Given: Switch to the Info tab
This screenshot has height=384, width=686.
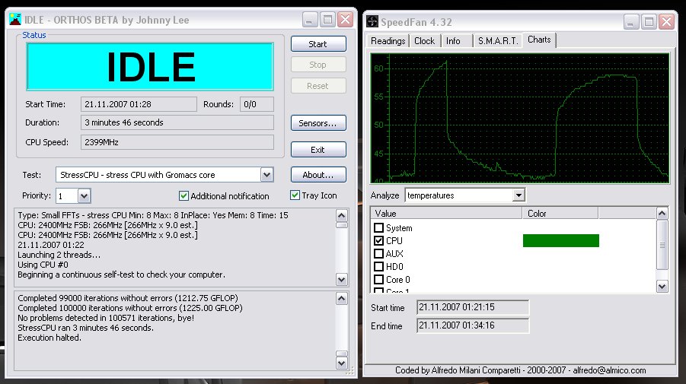Looking at the screenshot, I should click(x=453, y=40).
